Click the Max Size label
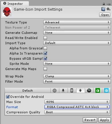112x124 pixels. (13, 102)
